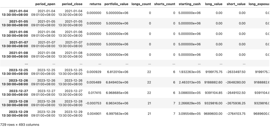The image size is (270, 128).
Task: Select the longs_count column header
Action: (141, 4)
